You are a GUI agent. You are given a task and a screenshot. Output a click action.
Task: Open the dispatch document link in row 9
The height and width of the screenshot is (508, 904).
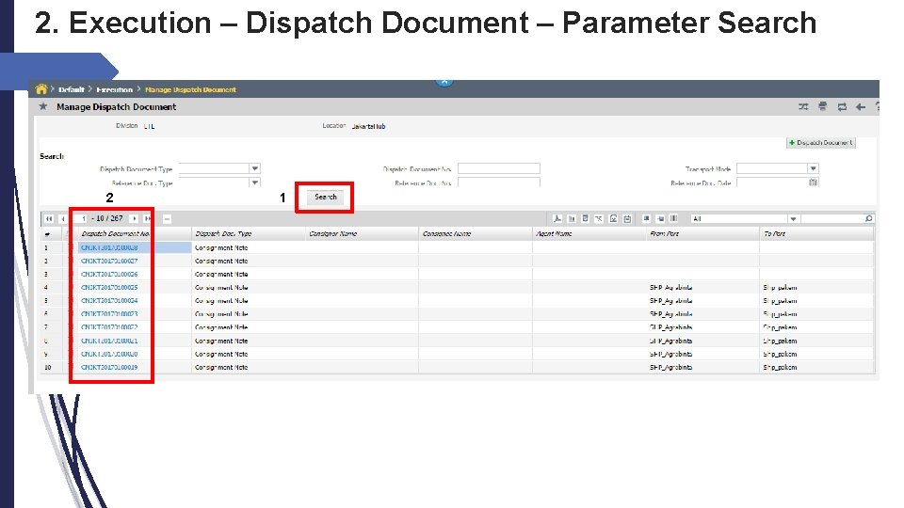pyautogui.click(x=109, y=355)
